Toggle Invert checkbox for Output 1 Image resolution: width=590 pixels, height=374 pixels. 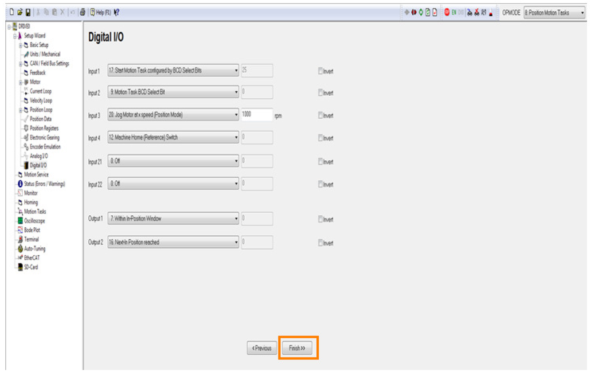coord(320,219)
